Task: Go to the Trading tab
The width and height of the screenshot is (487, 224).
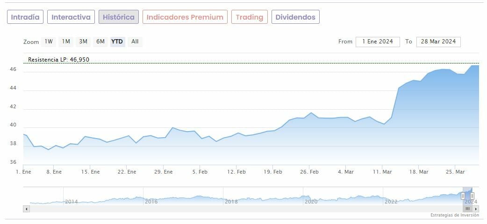Action: pos(250,17)
